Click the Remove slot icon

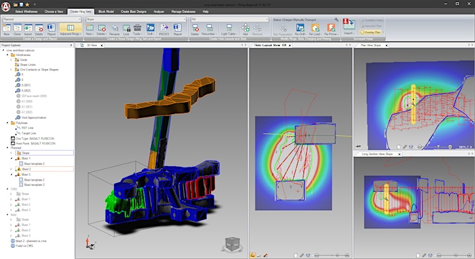click(x=257, y=30)
